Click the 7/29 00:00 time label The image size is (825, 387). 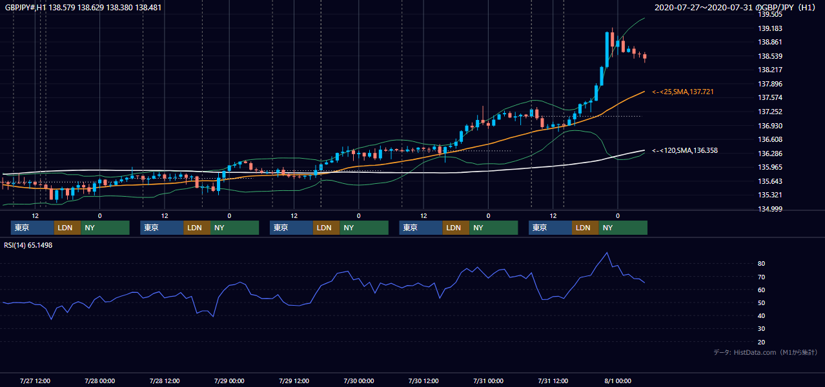(x=229, y=381)
